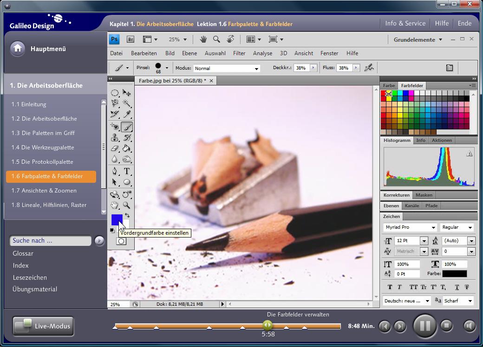Screen dimensions: 483x347
Task: Toggle the airbrush icon in options bar
Action: 369,68
